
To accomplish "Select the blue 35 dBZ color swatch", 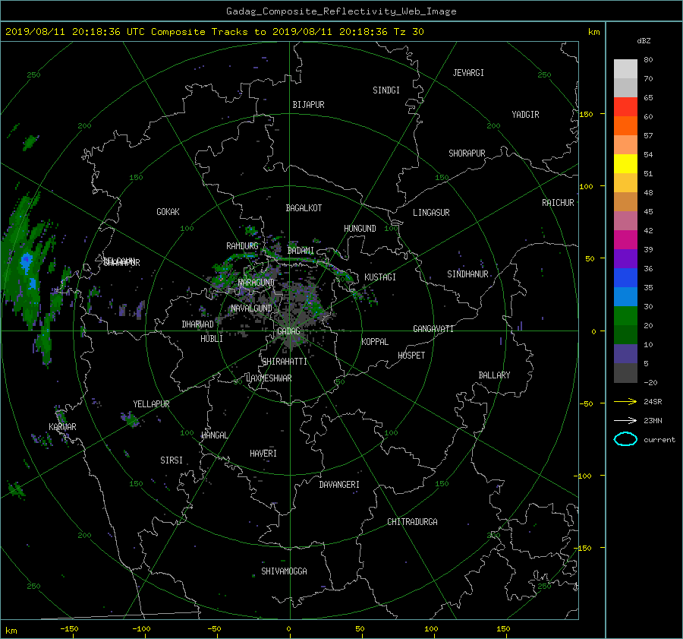I will (625, 278).
